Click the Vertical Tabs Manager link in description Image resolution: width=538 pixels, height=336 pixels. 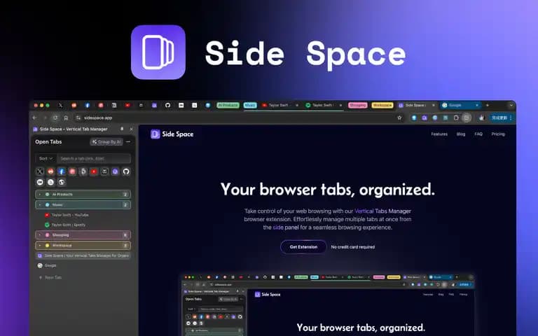coord(382,211)
